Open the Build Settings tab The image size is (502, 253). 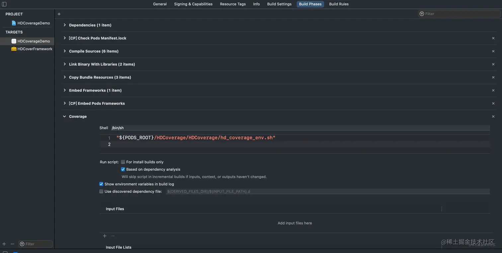279,4
